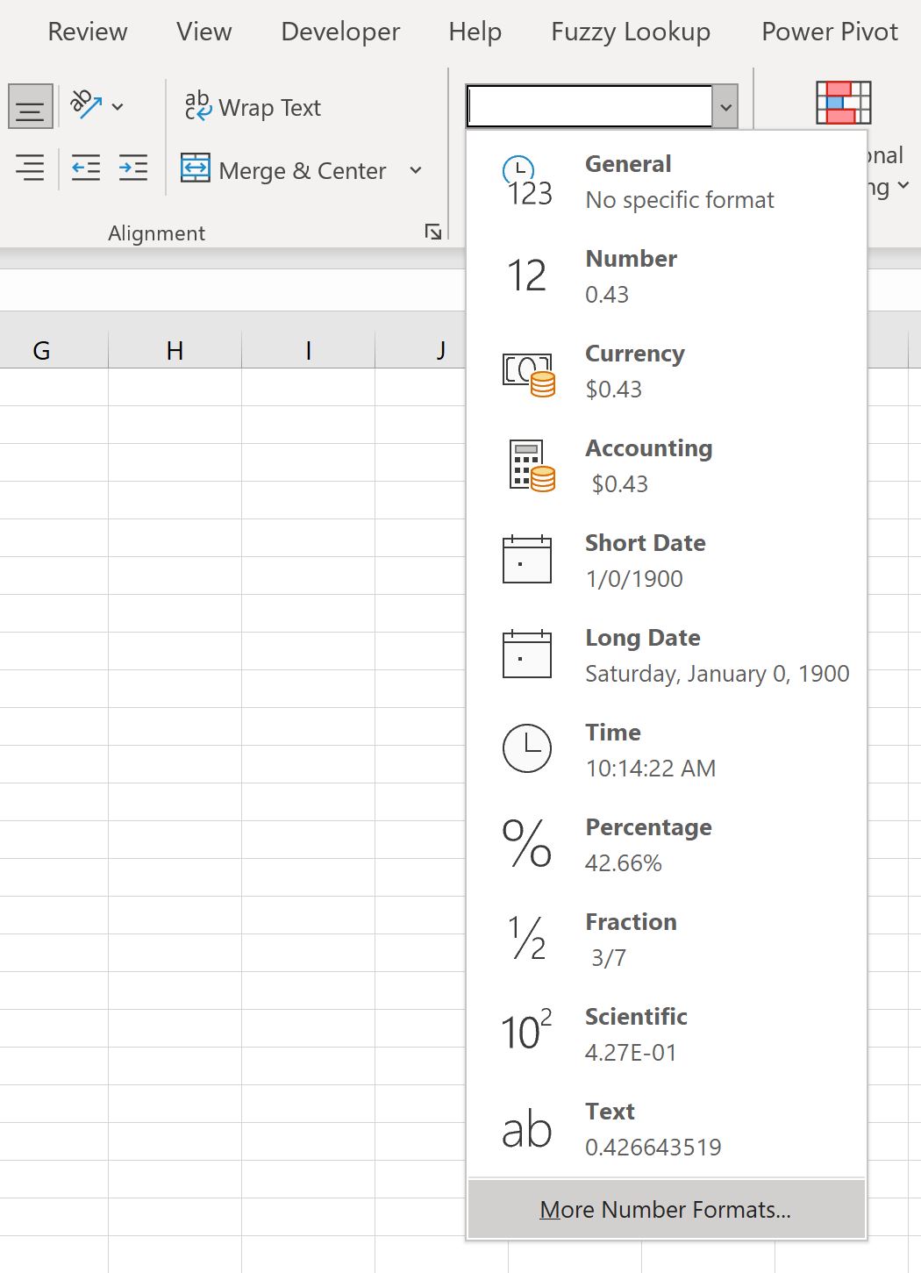Pick the Accounting calculator icon format
This screenshot has height=1273, width=921.
(x=532, y=466)
